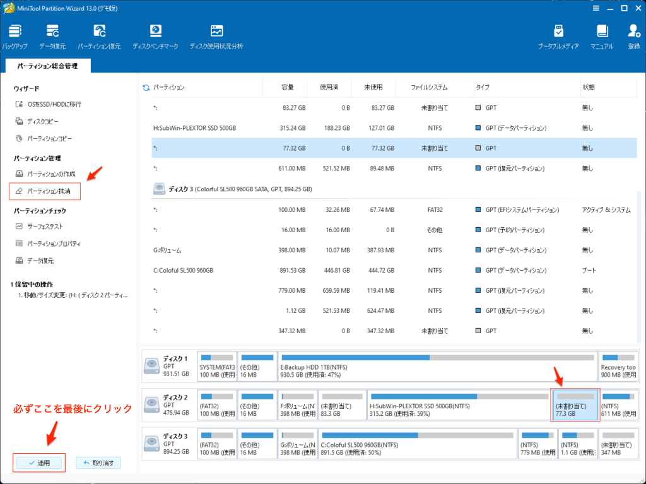Select the パーティション総合管理 tab

[47, 66]
